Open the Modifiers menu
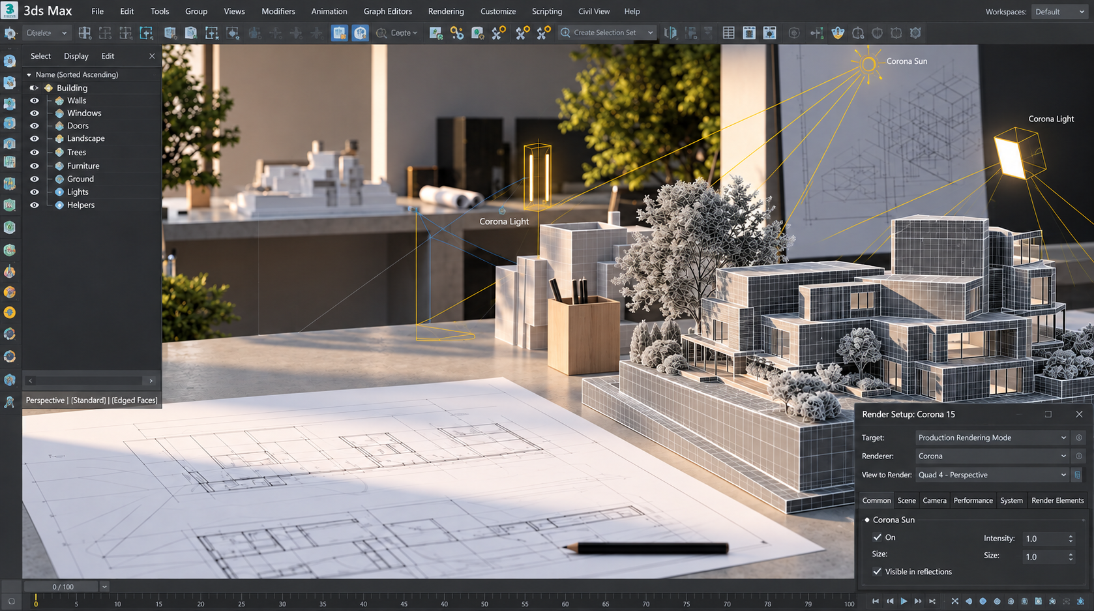The image size is (1094, 611). pos(278,12)
